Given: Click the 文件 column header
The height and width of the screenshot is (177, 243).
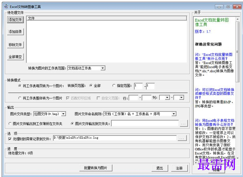Looking at the screenshot, I should coord(107,18).
